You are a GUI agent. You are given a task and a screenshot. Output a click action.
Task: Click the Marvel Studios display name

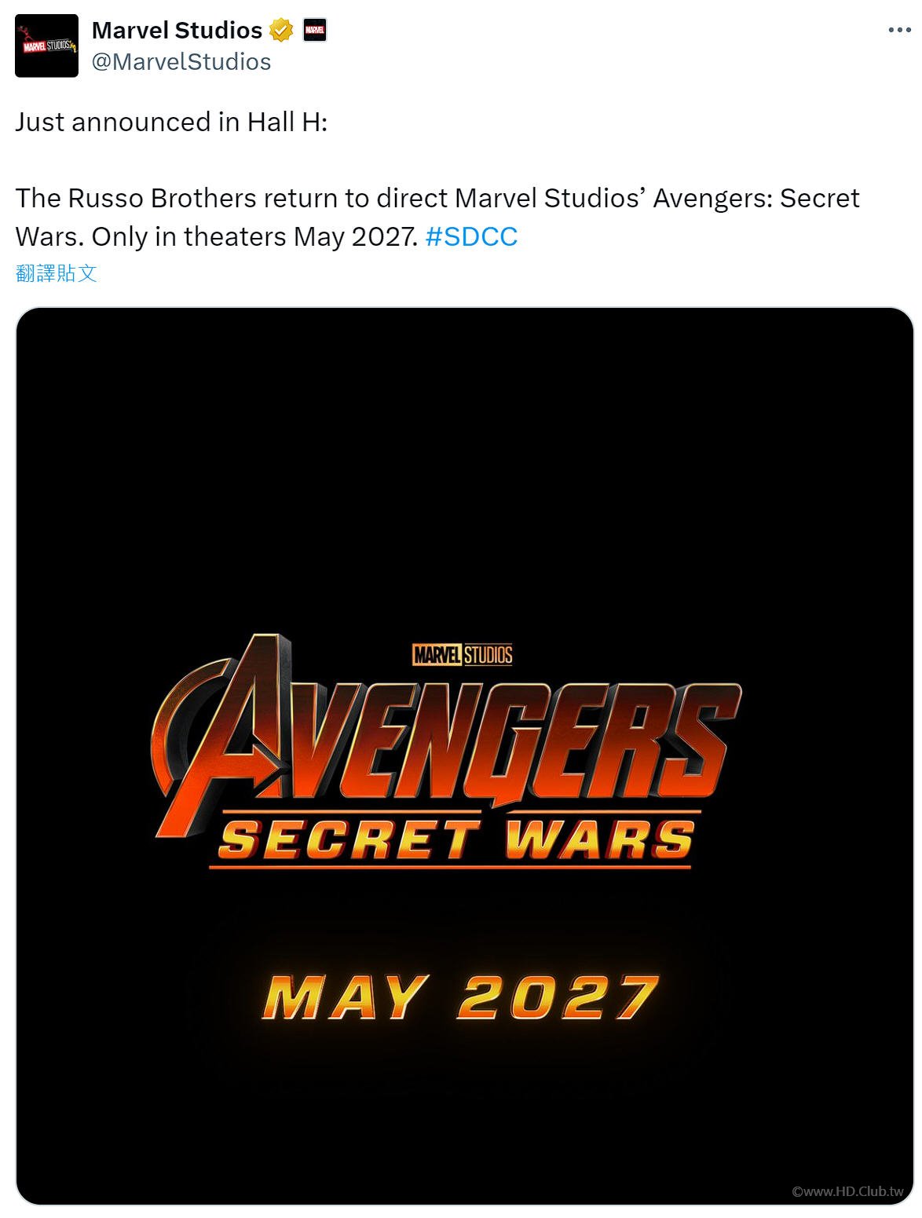(177, 30)
